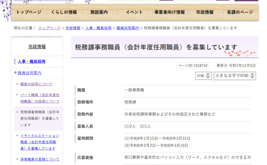
Task: Select the くらしの情報 navigation tab
Action: tap(64, 12)
